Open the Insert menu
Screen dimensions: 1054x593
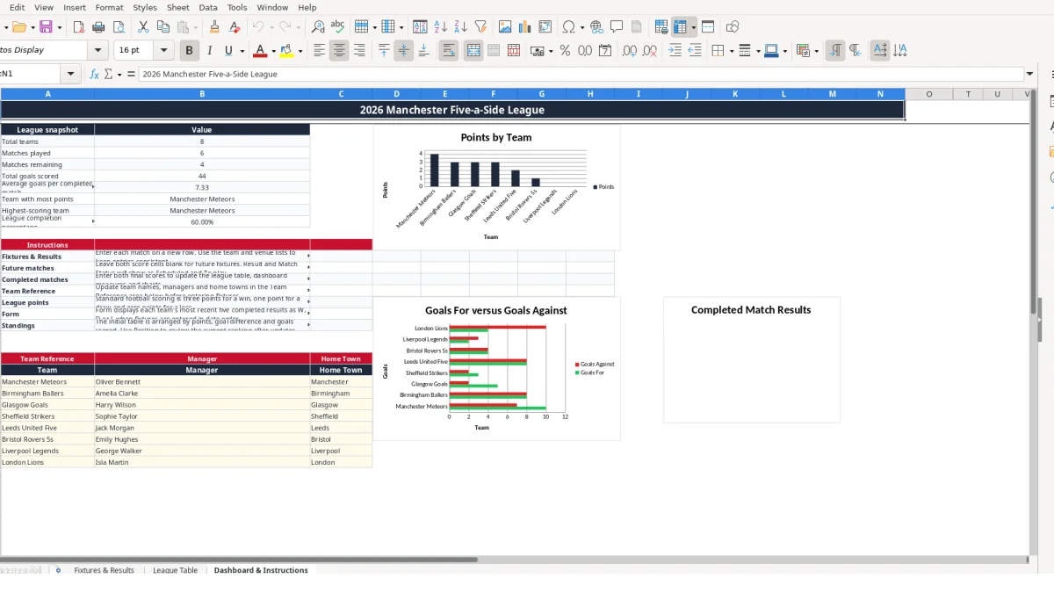(x=75, y=7)
